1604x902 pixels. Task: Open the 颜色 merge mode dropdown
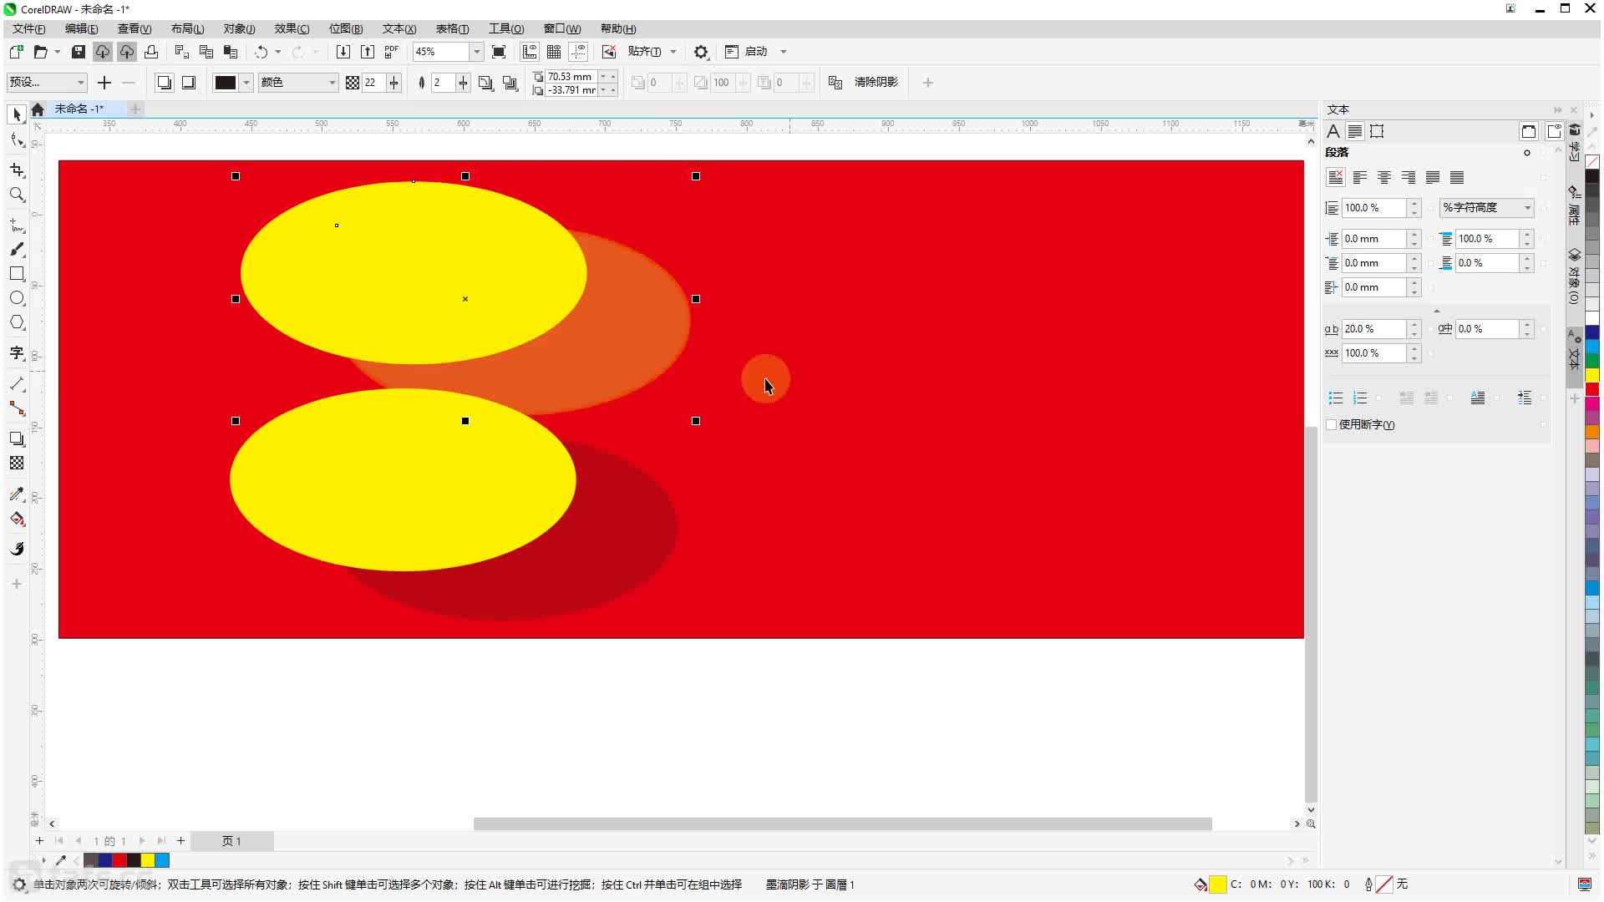tap(297, 82)
